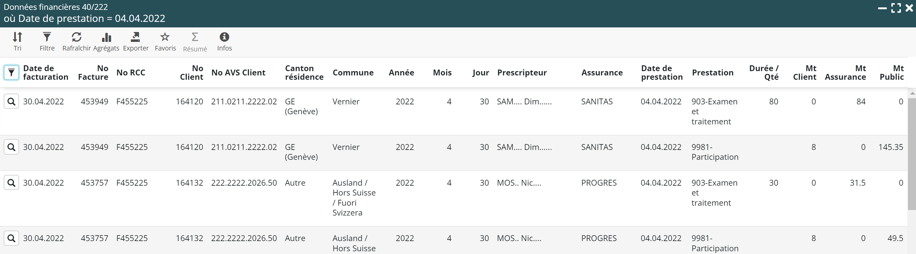Viewport: 916px width, 254px height.
Task: Sort by Prescripteur column header
Action: [522, 72]
